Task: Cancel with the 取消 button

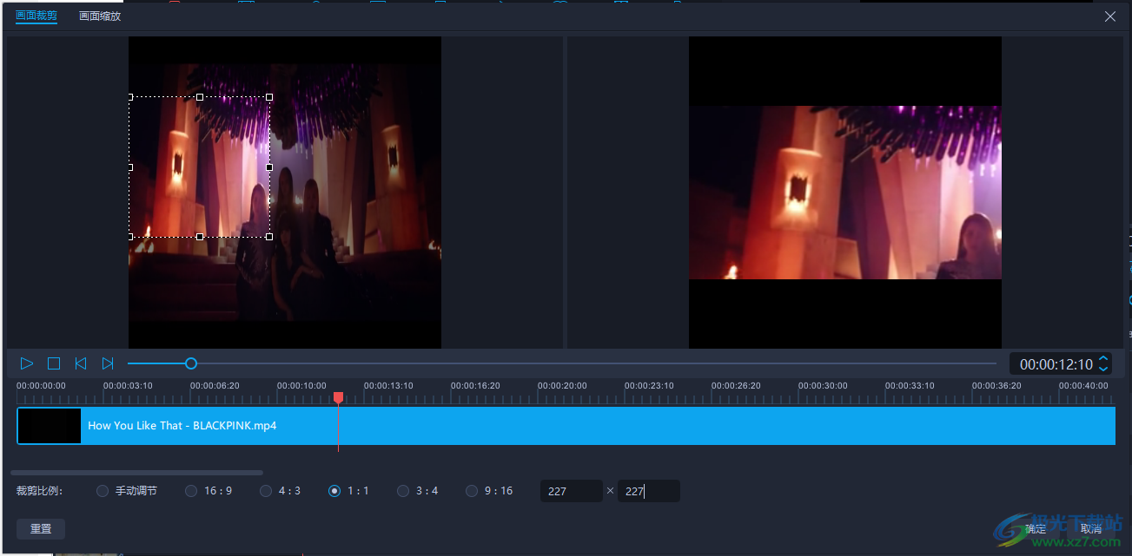Action: coord(1091,528)
